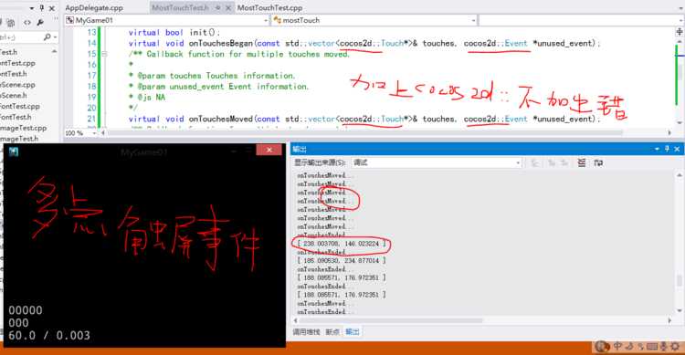Click the MyGame01 window app icon
This screenshot has width=685, height=355.
coord(13,152)
